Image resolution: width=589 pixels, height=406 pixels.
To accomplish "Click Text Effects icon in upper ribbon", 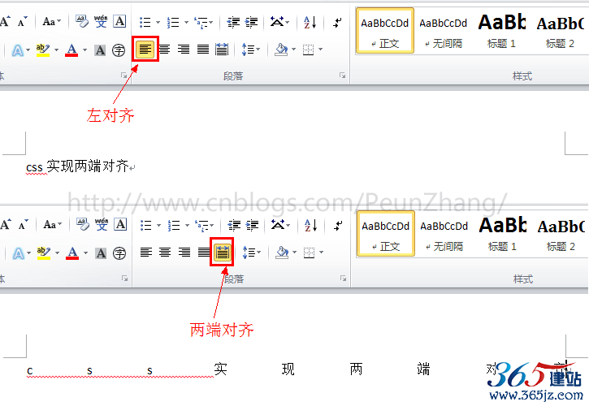I will pyautogui.click(x=18, y=50).
